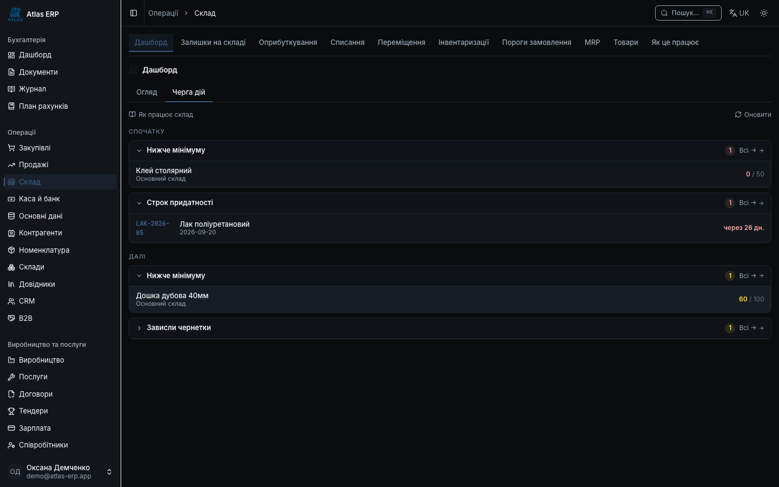Collapse the first Нижче мінімуму group
Screen dimensions: 779x487
[139, 150]
